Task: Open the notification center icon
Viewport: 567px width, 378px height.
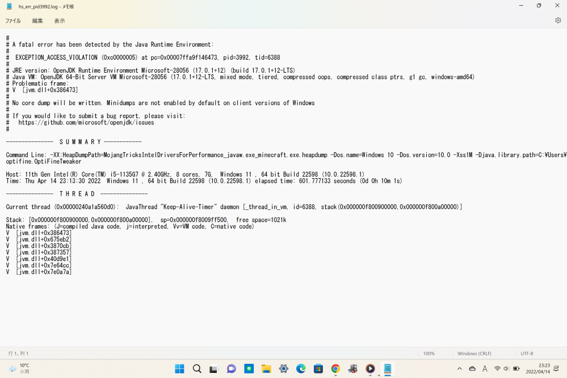Action: [557, 368]
